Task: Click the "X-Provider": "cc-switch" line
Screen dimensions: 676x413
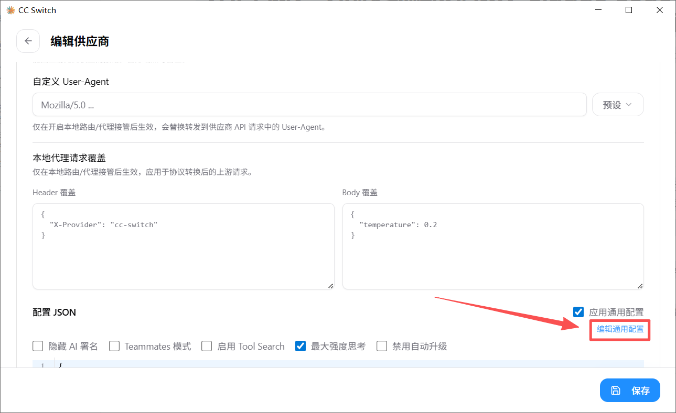Action: tap(104, 225)
